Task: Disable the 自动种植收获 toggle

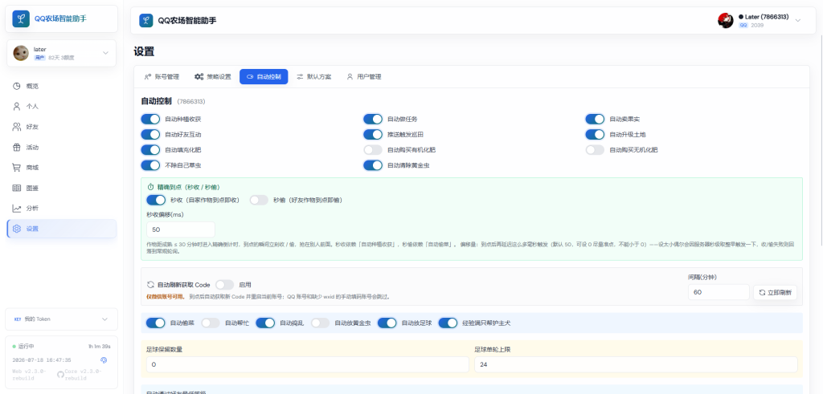Action: 150,119
